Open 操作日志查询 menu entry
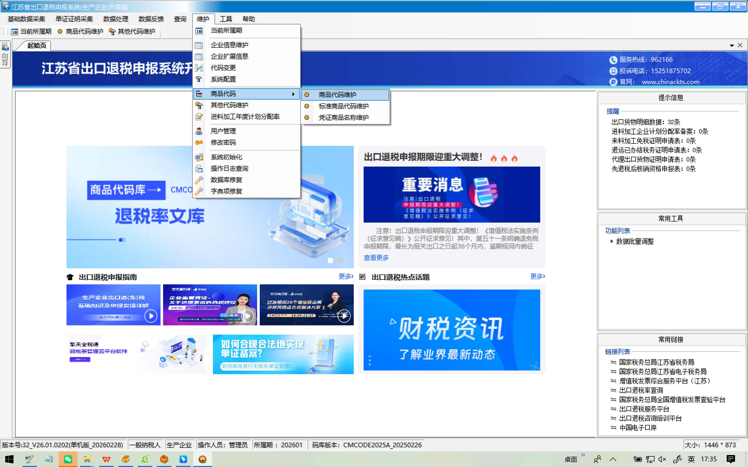This screenshot has height=467, width=748. (x=229, y=168)
